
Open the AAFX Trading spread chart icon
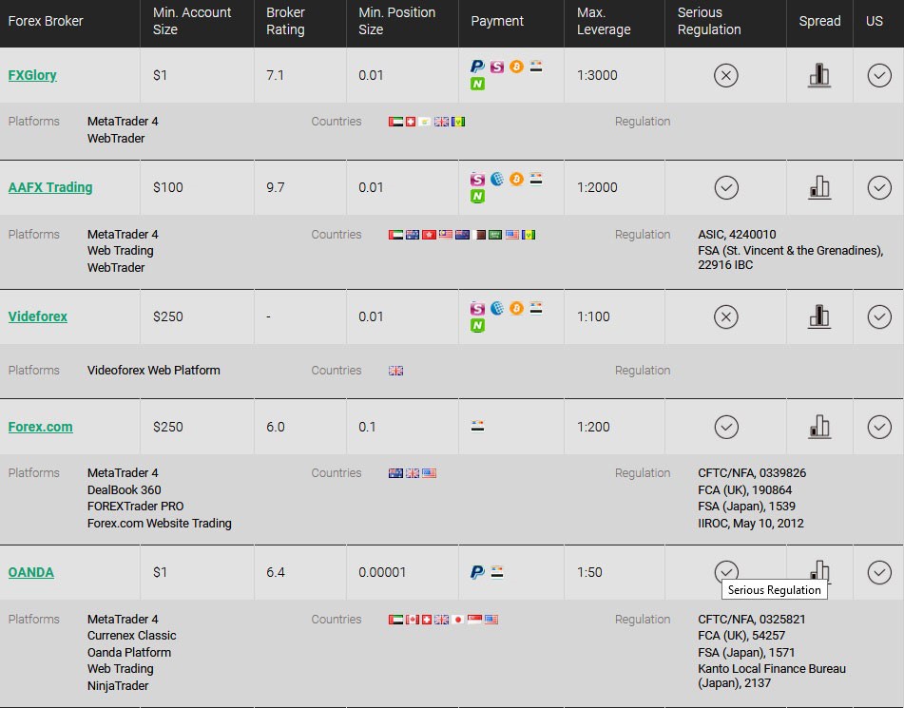(819, 187)
